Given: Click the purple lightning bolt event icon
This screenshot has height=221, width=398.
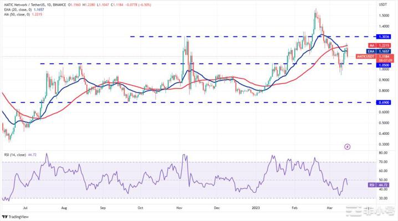Looking at the screenshot, I should pyautogui.click(x=348, y=147).
